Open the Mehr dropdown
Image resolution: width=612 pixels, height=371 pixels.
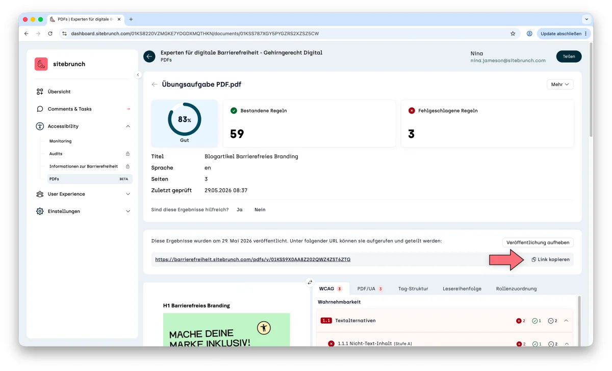pyautogui.click(x=560, y=84)
